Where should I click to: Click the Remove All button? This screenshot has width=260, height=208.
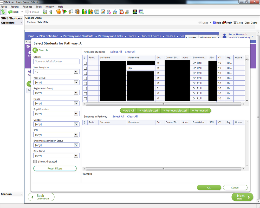pos(200,111)
